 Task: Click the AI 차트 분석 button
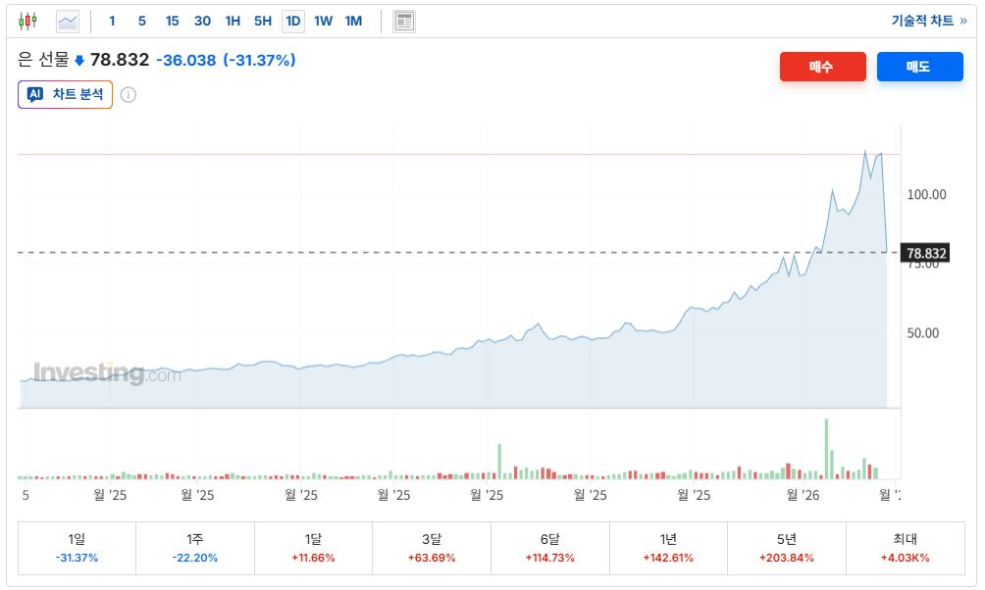tap(65, 95)
